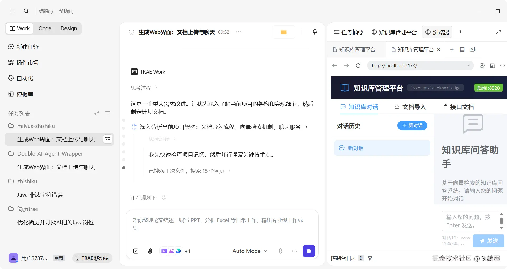The width and height of the screenshot is (507, 269).
Task: Open slash command icon in chat input
Action: pyautogui.click(x=136, y=251)
